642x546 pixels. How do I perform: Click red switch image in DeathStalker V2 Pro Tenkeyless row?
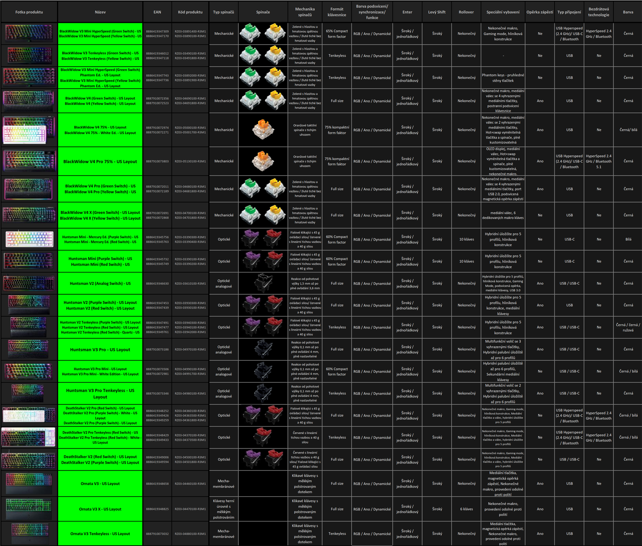[263, 437]
